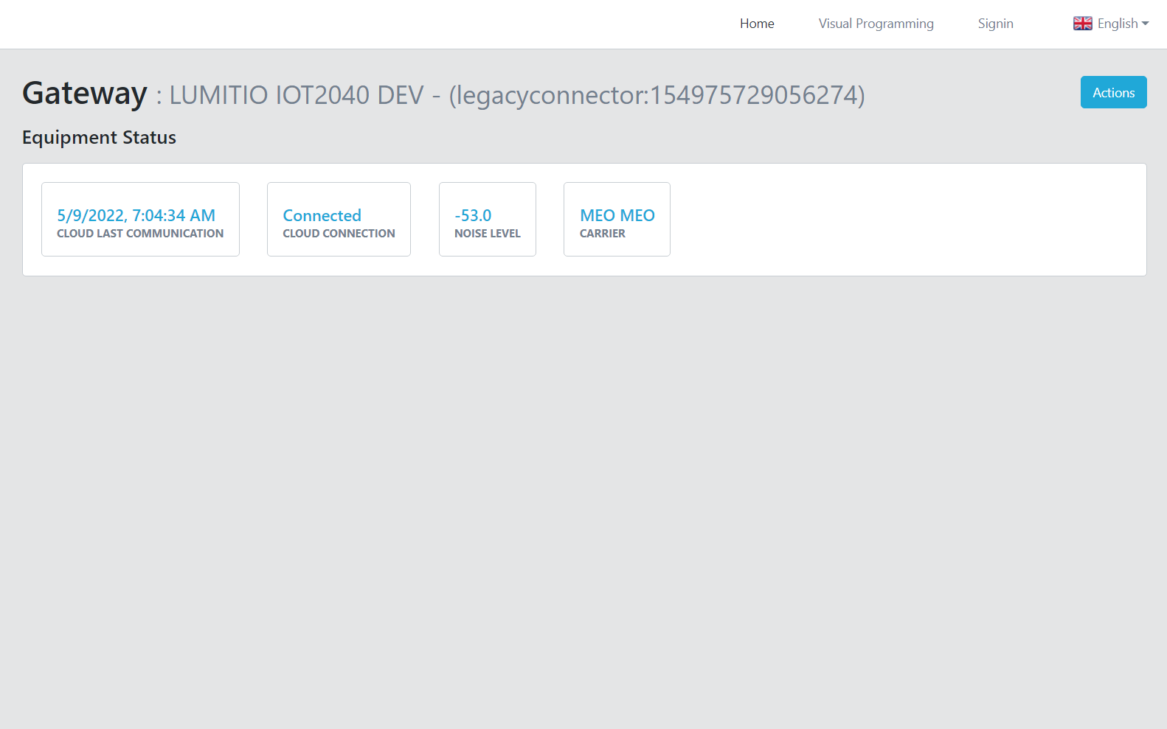Click the CLOUD CONNECTION label
The width and height of the screenshot is (1167, 729).
coord(339,234)
